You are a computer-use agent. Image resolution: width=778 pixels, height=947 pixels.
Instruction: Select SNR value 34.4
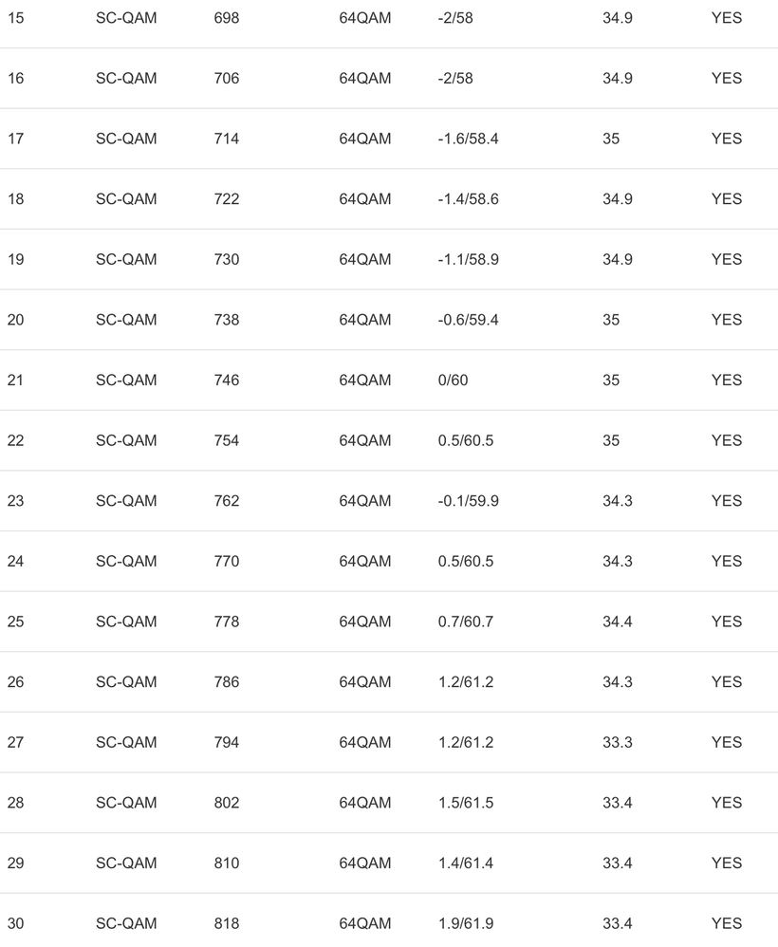pos(618,622)
